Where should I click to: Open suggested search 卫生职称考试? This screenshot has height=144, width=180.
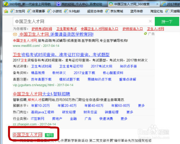[67, 29]
